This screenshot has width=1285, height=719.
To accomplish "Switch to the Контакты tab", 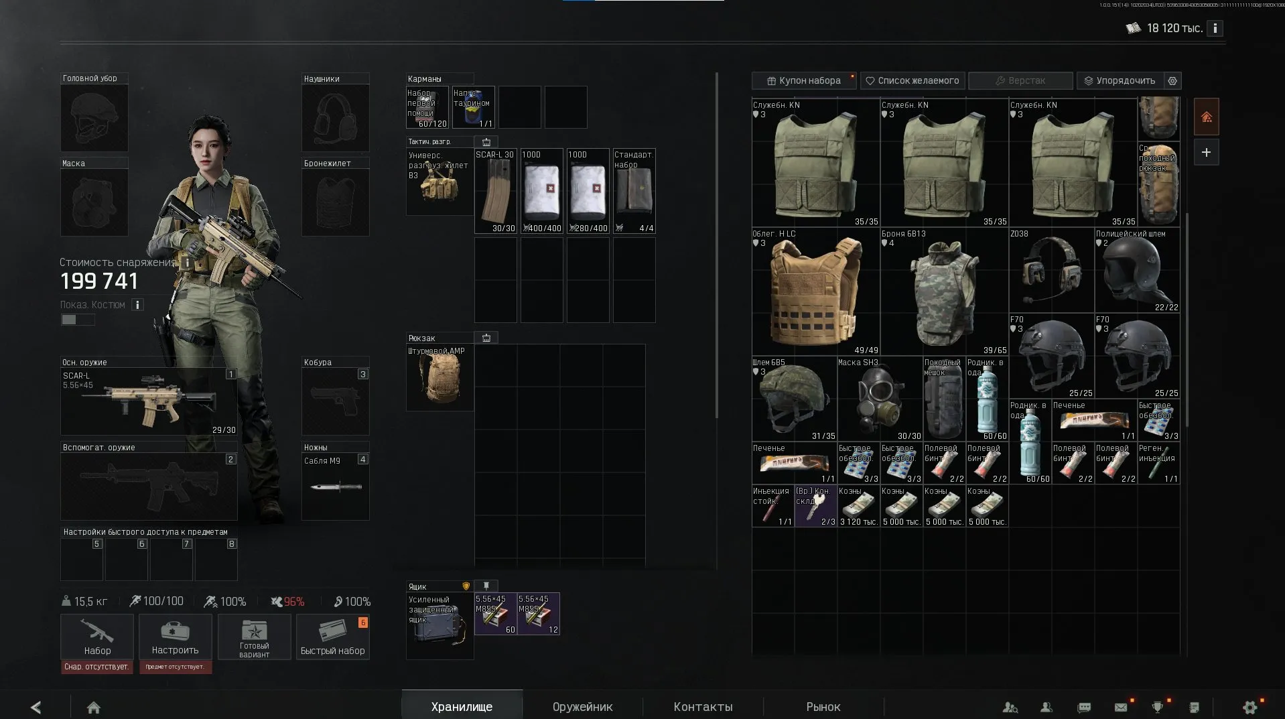I will coord(703,706).
